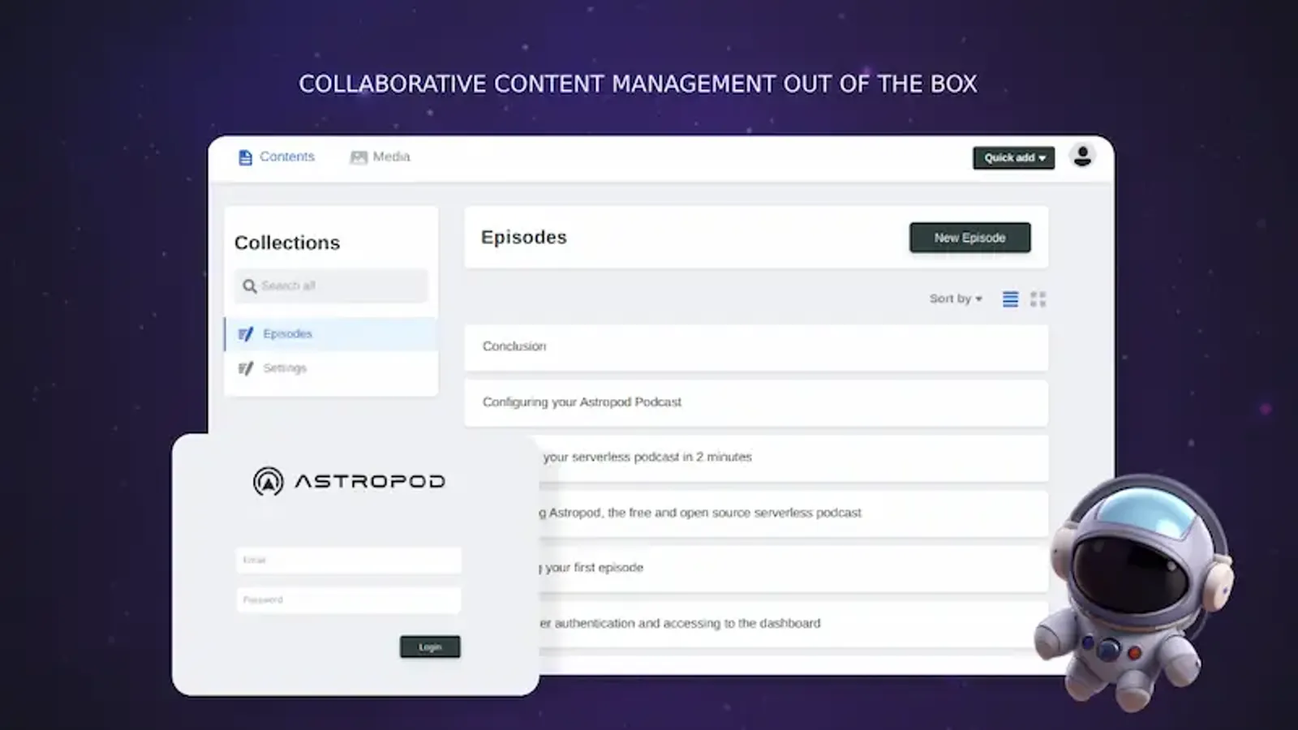The height and width of the screenshot is (730, 1298).
Task: Open the Media tab
Action: (391, 157)
